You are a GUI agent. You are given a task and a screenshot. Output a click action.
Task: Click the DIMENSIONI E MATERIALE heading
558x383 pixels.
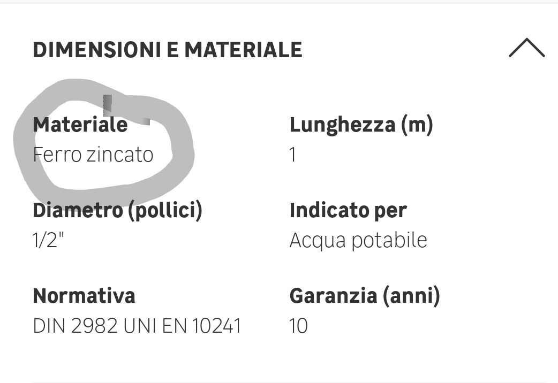coord(167,49)
